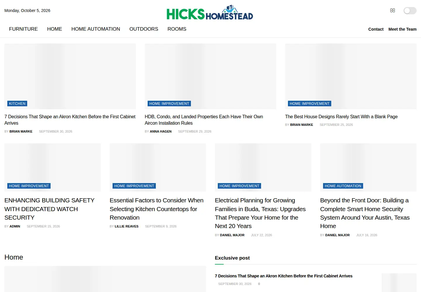View author Lillie Reaves' posts
The width and height of the screenshot is (421, 292).
click(127, 226)
